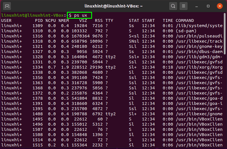Click the /usr/lib/xorg/Xorg command
The height and width of the screenshot is (149, 227).
[x=199, y=67]
